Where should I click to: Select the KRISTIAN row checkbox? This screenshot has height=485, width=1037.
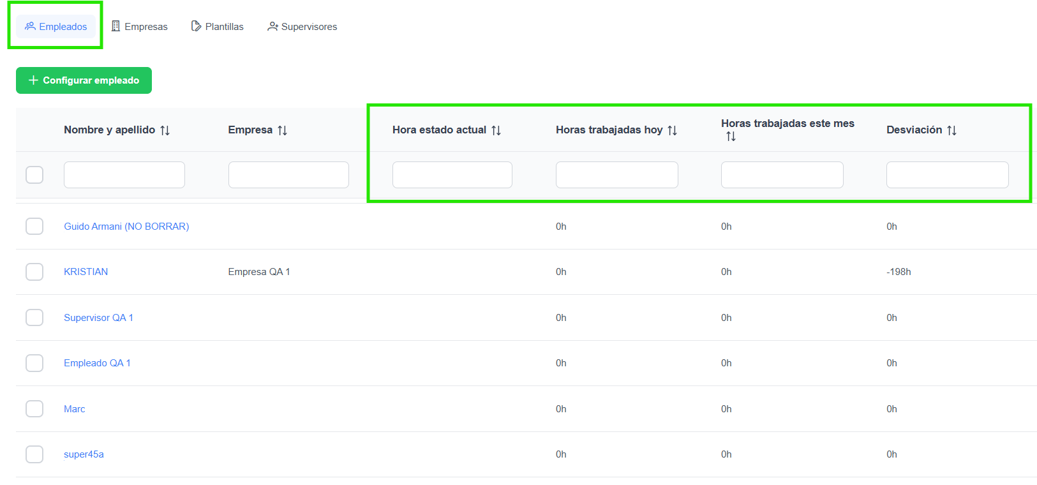point(34,272)
